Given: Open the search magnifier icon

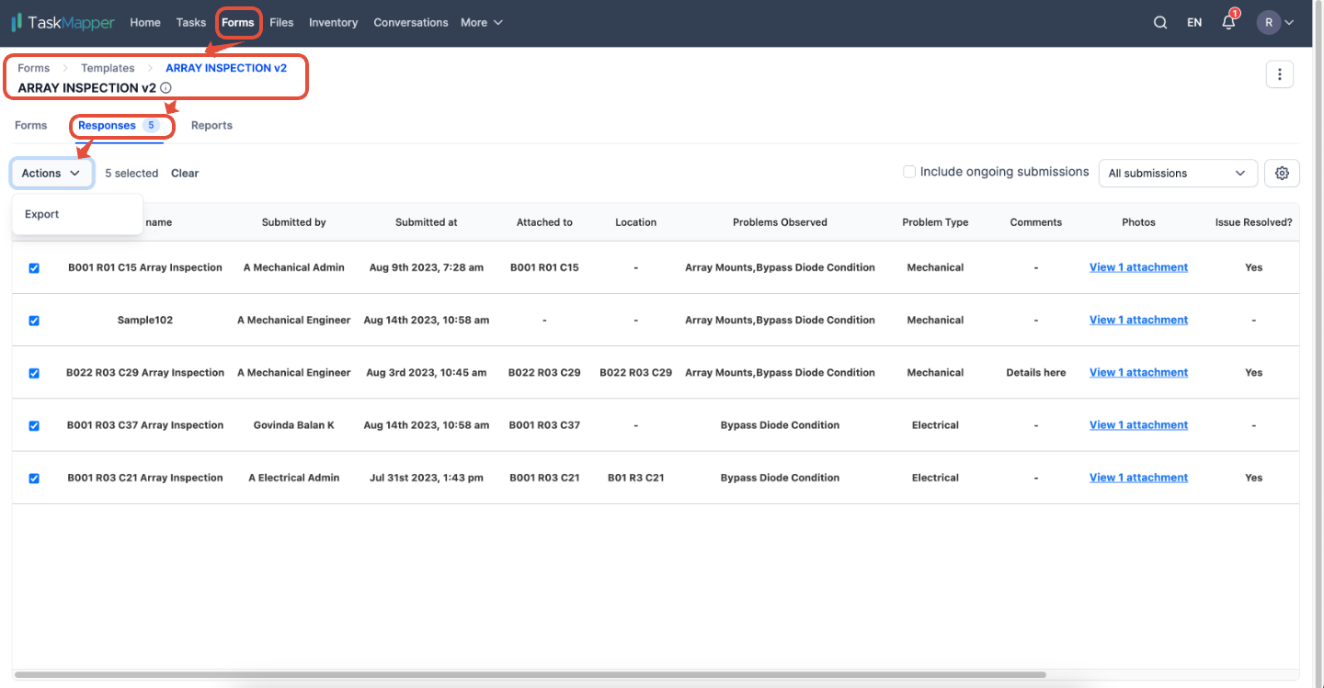Looking at the screenshot, I should (x=1160, y=22).
